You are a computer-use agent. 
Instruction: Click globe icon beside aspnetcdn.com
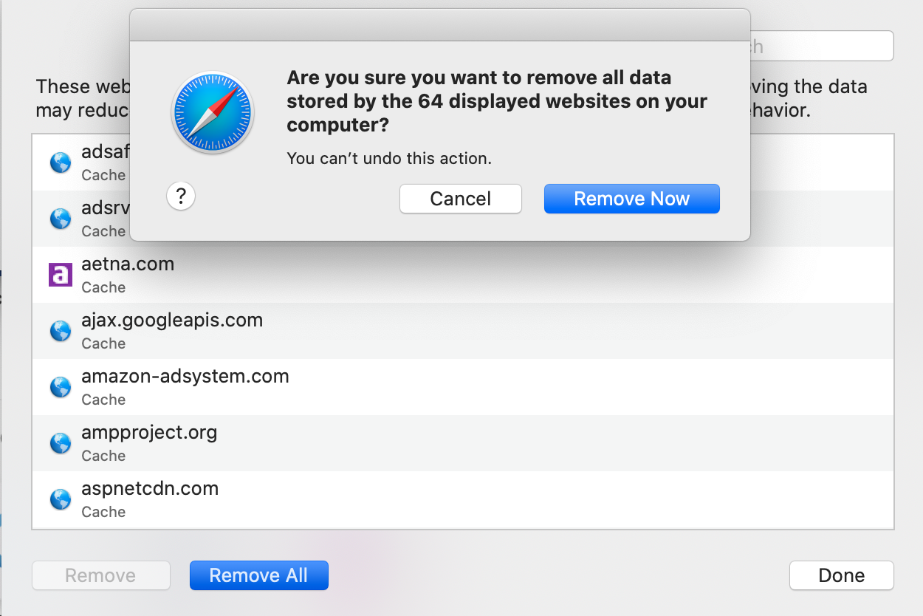point(60,499)
